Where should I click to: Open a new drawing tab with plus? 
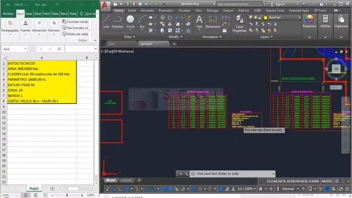point(174,44)
